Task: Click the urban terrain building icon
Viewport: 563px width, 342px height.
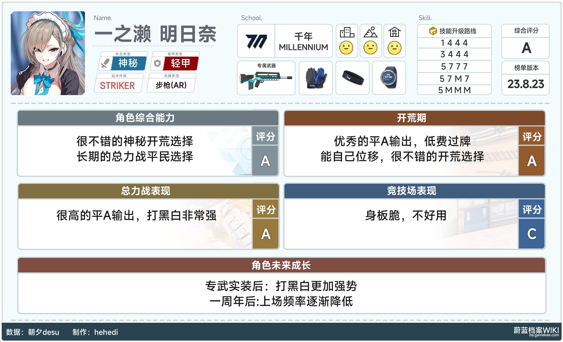Action: [347, 33]
